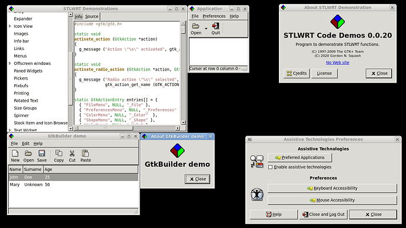Expand the Icon View tree item
Screen dimensions: 406x228
10,26
